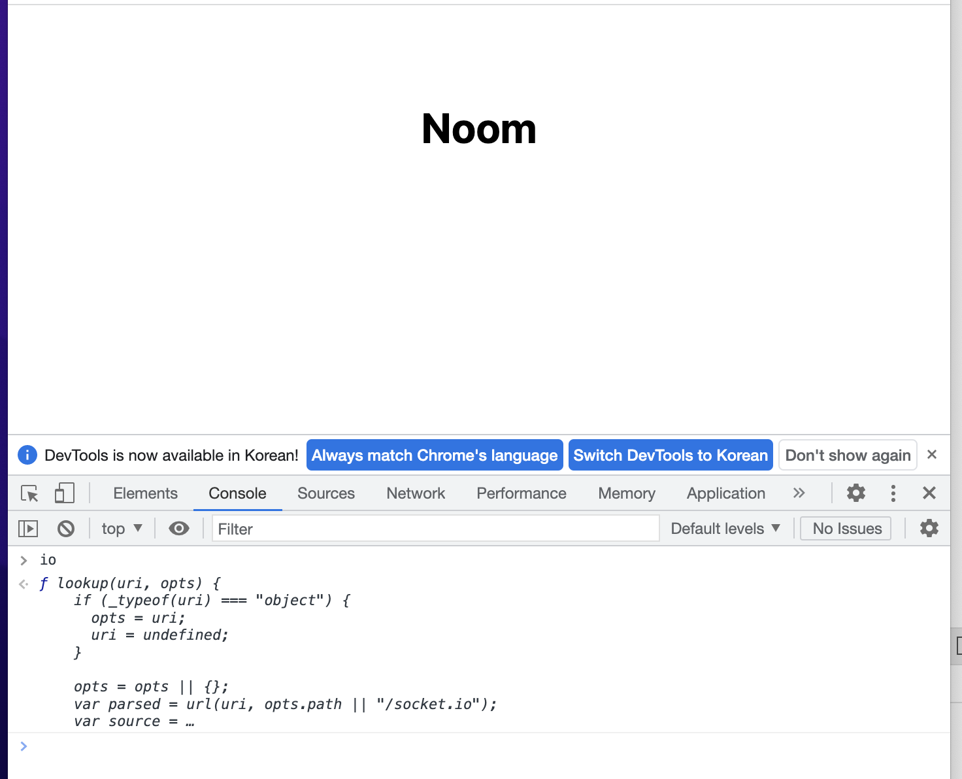Click the io console input entry

pyautogui.click(x=48, y=560)
